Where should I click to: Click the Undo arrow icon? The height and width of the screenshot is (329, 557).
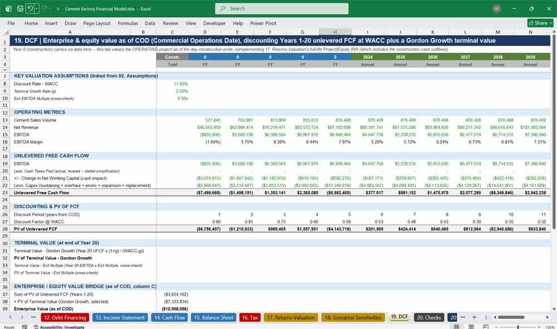point(30,8)
